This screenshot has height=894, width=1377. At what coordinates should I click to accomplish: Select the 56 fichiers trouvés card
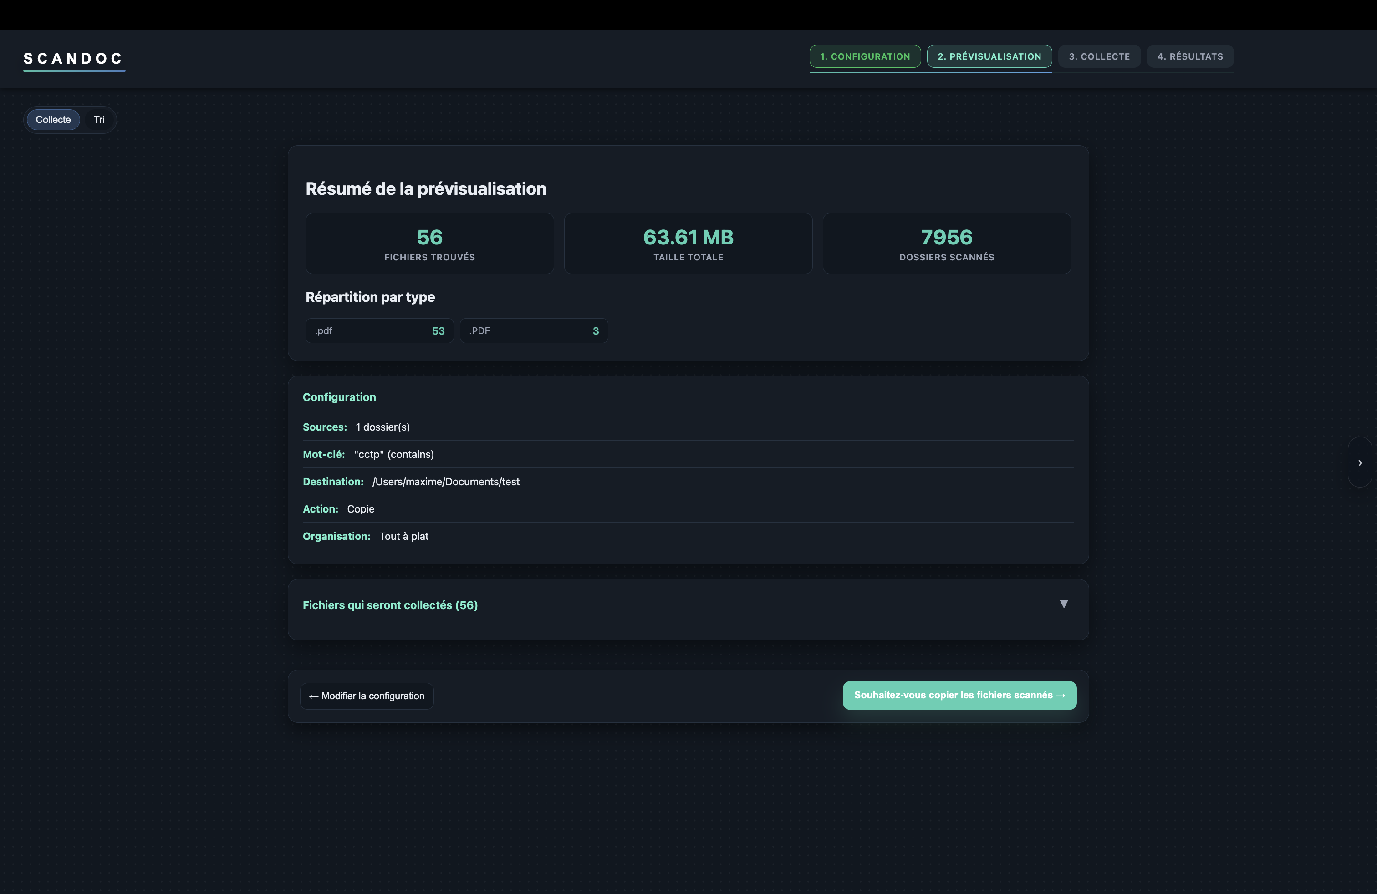click(x=429, y=244)
